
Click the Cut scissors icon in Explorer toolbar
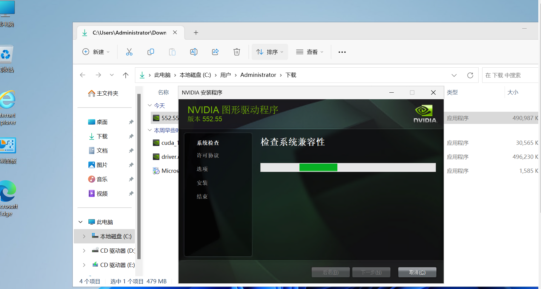tap(129, 52)
